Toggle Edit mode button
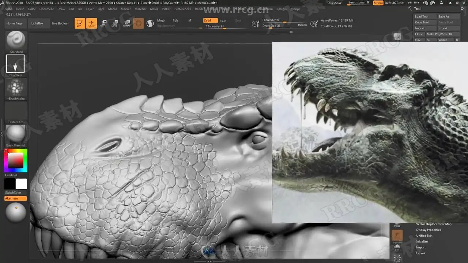The image size is (468, 263). coord(80,23)
